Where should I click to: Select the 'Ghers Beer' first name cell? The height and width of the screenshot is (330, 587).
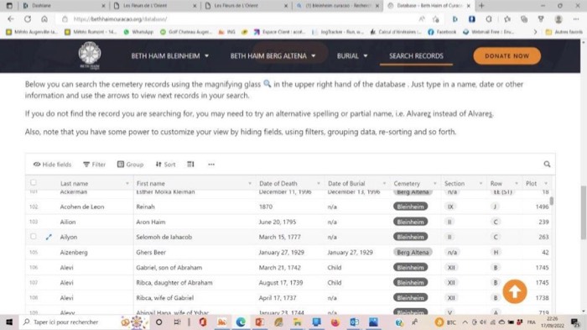click(151, 253)
